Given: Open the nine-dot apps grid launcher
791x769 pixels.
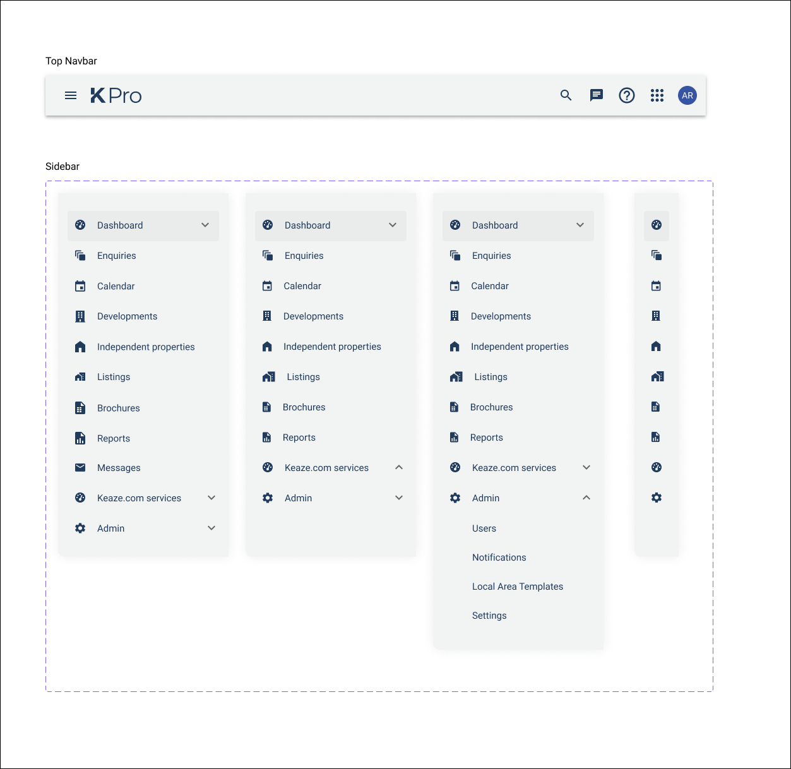Looking at the screenshot, I should [x=657, y=95].
